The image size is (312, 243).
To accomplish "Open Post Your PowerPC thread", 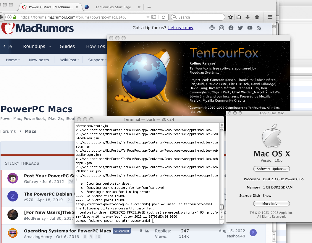I will coord(49,176).
